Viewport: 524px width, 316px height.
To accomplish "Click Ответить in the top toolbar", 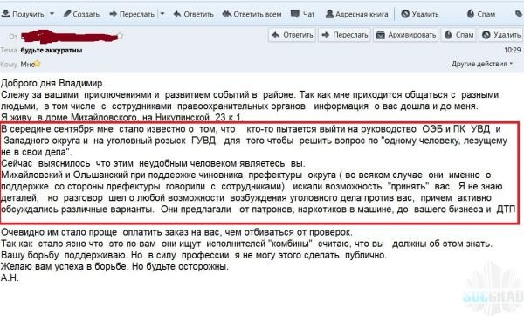I will tap(194, 14).
